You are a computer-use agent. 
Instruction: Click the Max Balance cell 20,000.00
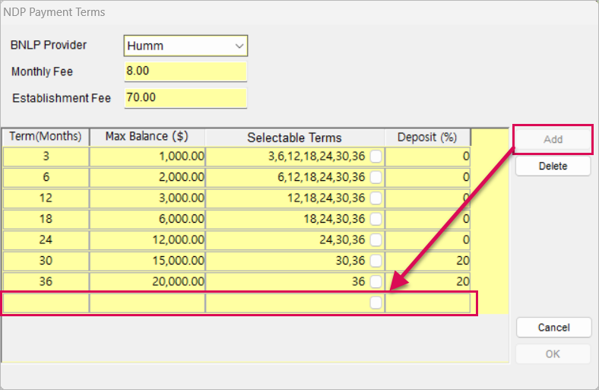pos(147,281)
